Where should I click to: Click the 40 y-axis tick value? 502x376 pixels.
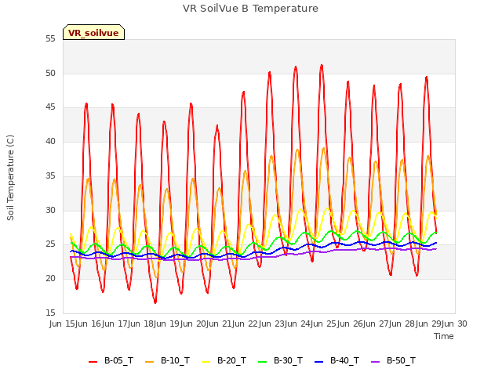coord(50,141)
